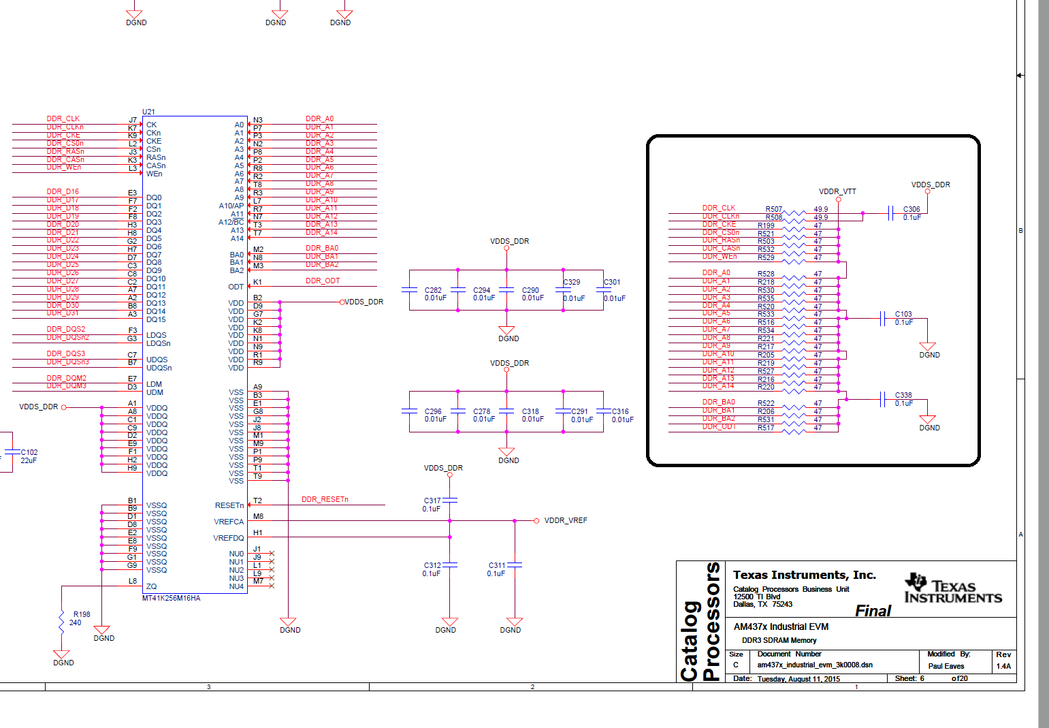Viewport: 1049px width, 728px height.
Task: Click the VREFCA pin name
Action: tap(229, 522)
